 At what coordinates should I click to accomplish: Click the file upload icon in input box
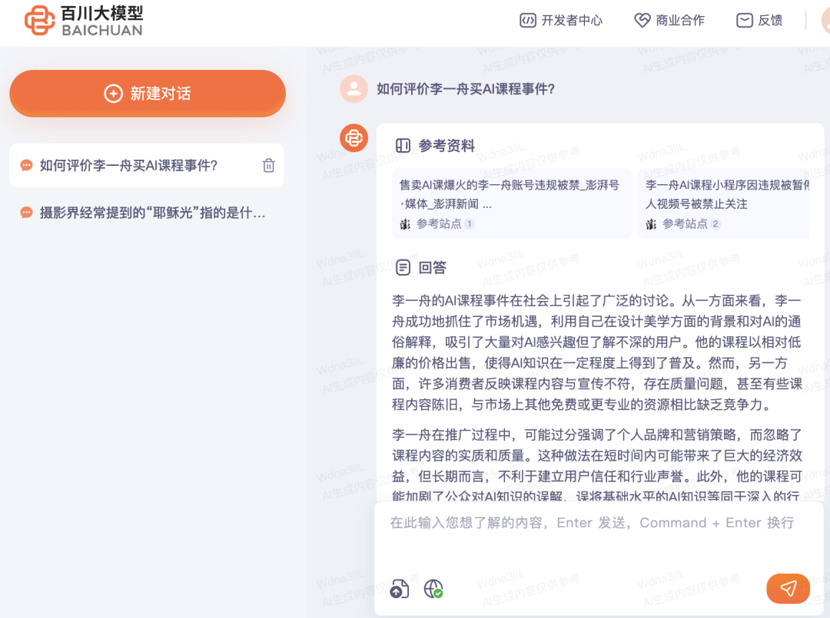[399, 589]
